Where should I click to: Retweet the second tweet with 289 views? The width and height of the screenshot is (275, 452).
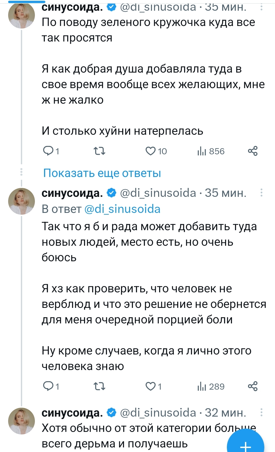(99, 387)
